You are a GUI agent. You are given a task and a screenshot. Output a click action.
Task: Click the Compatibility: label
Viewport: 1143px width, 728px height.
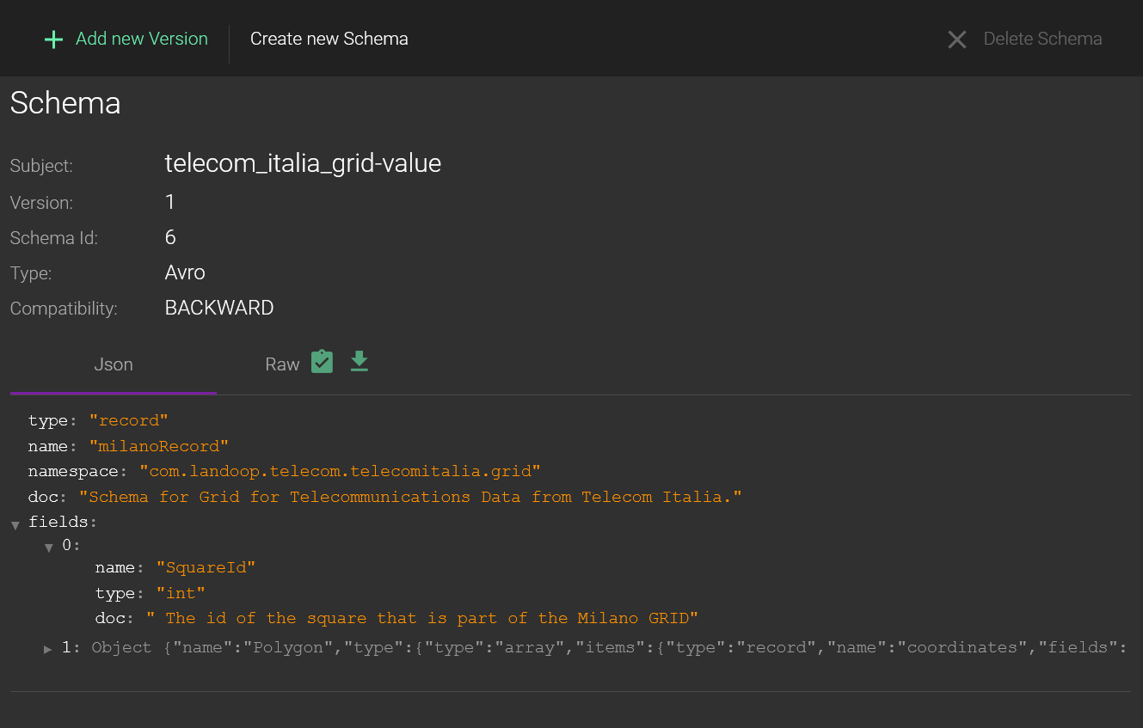(x=64, y=308)
